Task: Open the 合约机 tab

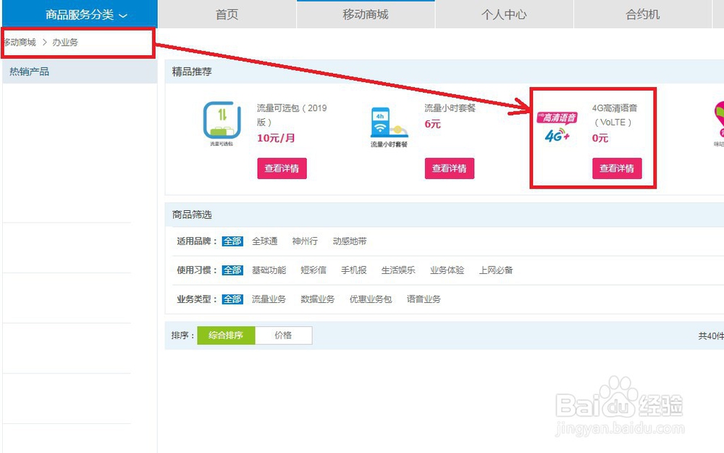Action: pos(642,14)
